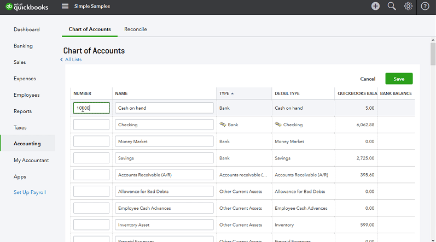The height and width of the screenshot is (242, 436).
Task: Click the QuickBooks logo
Action: tap(27, 7)
